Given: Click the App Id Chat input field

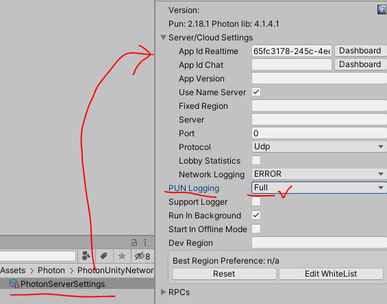Looking at the screenshot, I should [292, 64].
